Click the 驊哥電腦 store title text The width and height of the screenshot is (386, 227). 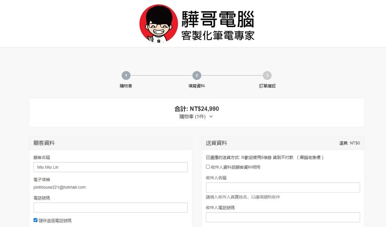tap(218, 19)
